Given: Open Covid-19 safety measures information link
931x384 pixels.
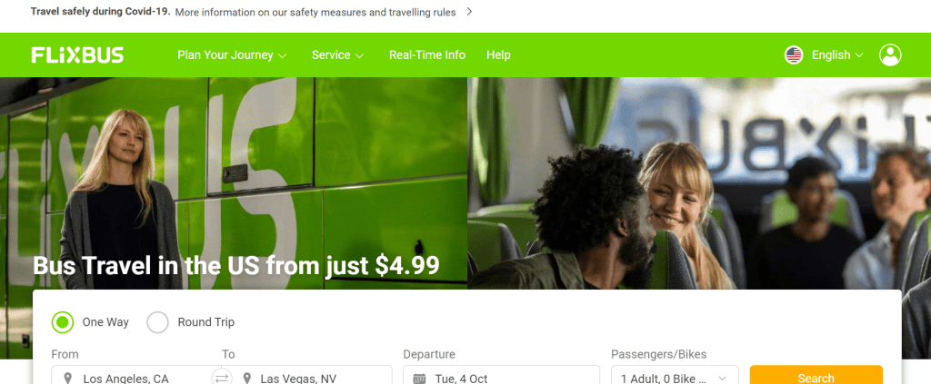Looking at the screenshot, I should [x=315, y=12].
